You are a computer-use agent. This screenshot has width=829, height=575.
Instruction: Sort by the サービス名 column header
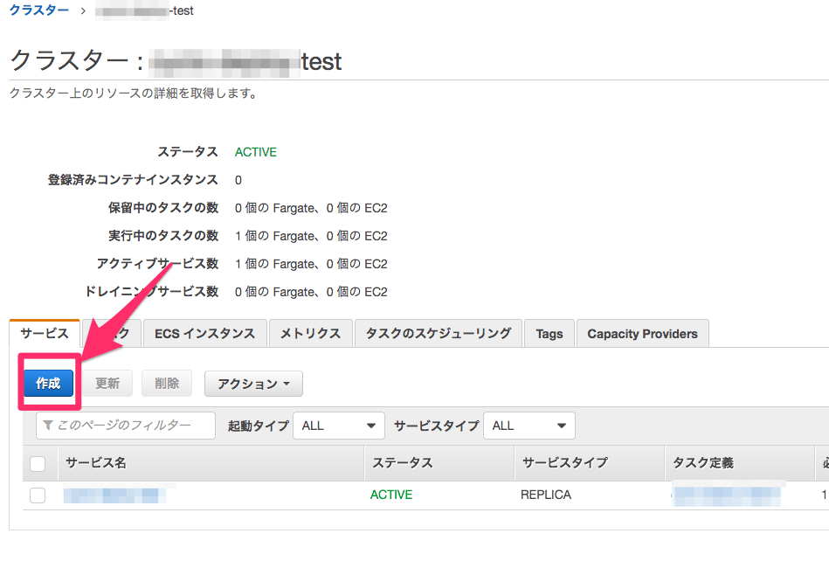[x=96, y=463]
